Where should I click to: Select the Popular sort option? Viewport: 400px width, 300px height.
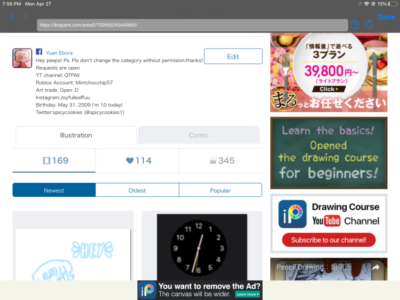tap(220, 190)
